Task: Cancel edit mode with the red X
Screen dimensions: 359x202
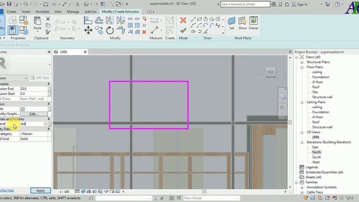Action: click(x=183, y=20)
